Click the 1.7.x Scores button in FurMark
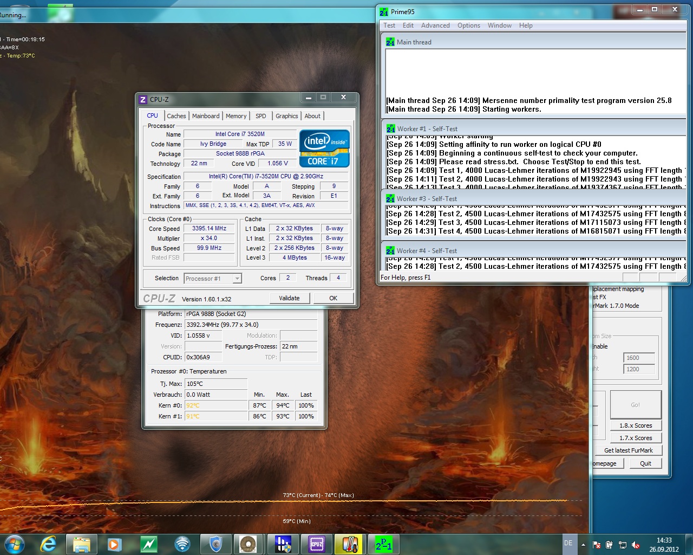This screenshot has height=555, width=693. click(636, 438)
